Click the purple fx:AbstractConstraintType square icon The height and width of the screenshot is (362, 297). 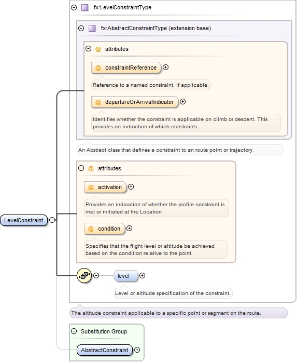[92, 29]
